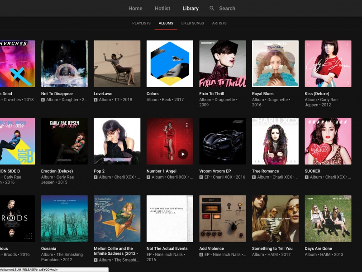Click the LoveLaws title link
Screen dimensions: 362x272
103,94
